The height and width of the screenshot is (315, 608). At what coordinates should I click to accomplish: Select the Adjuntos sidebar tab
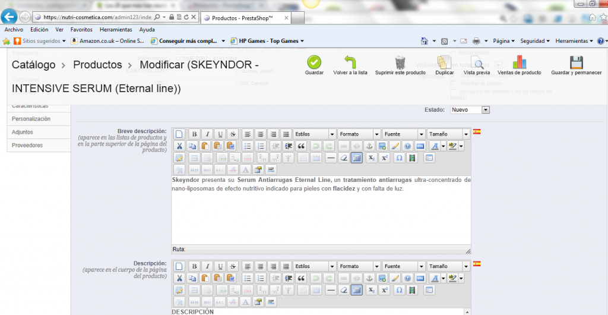[x=23, y=132]
